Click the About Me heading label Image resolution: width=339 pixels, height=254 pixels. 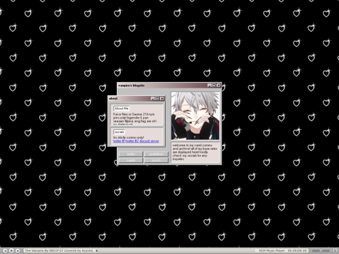tap(122, 108)
